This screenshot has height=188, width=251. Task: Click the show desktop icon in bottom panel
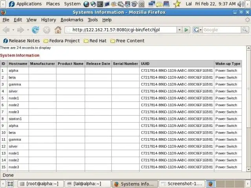(x=10, y=184)
